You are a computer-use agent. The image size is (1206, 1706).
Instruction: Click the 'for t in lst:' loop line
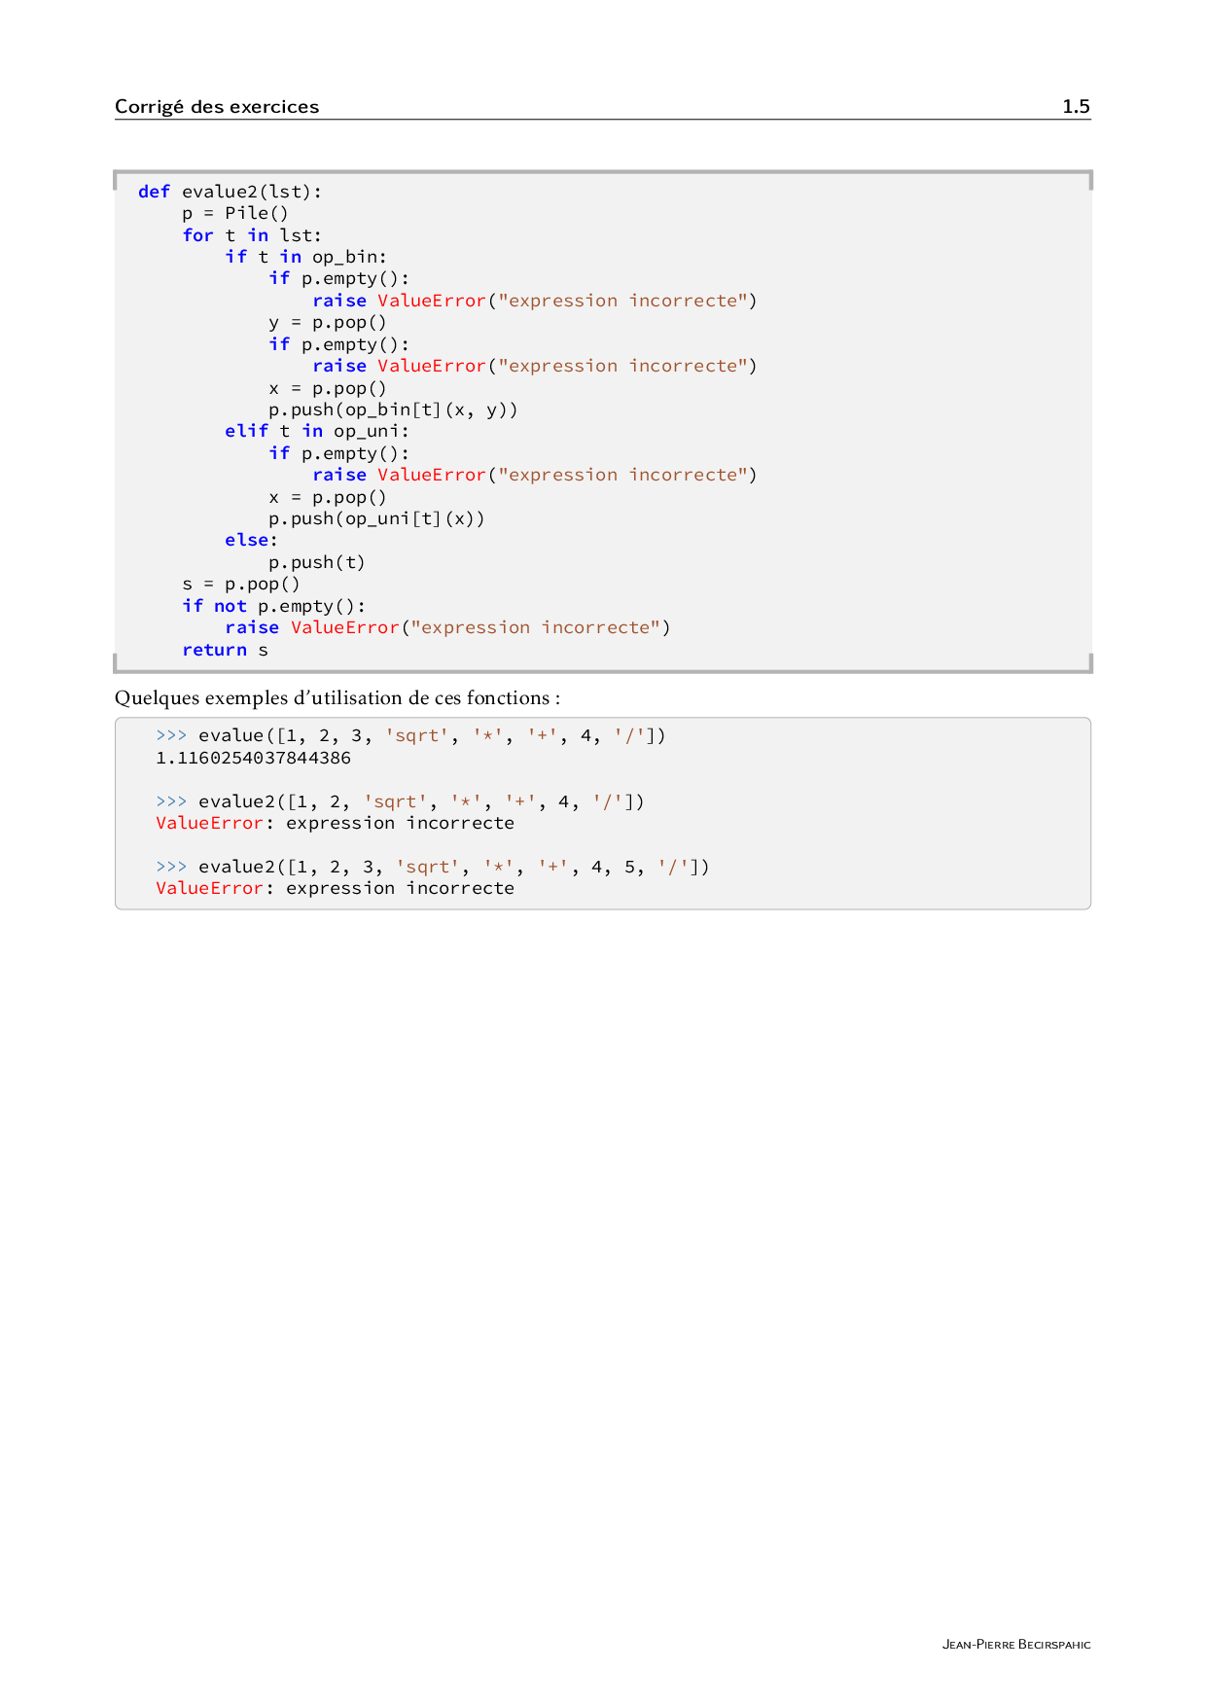251,235
